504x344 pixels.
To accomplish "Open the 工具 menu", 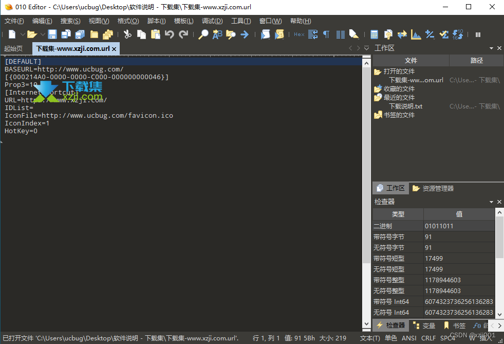I will point(241,21).
